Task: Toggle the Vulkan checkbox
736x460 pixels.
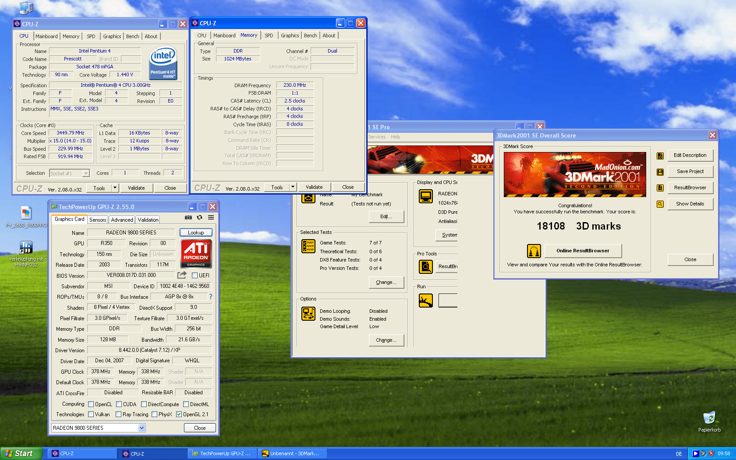Action: pos(91,414)
